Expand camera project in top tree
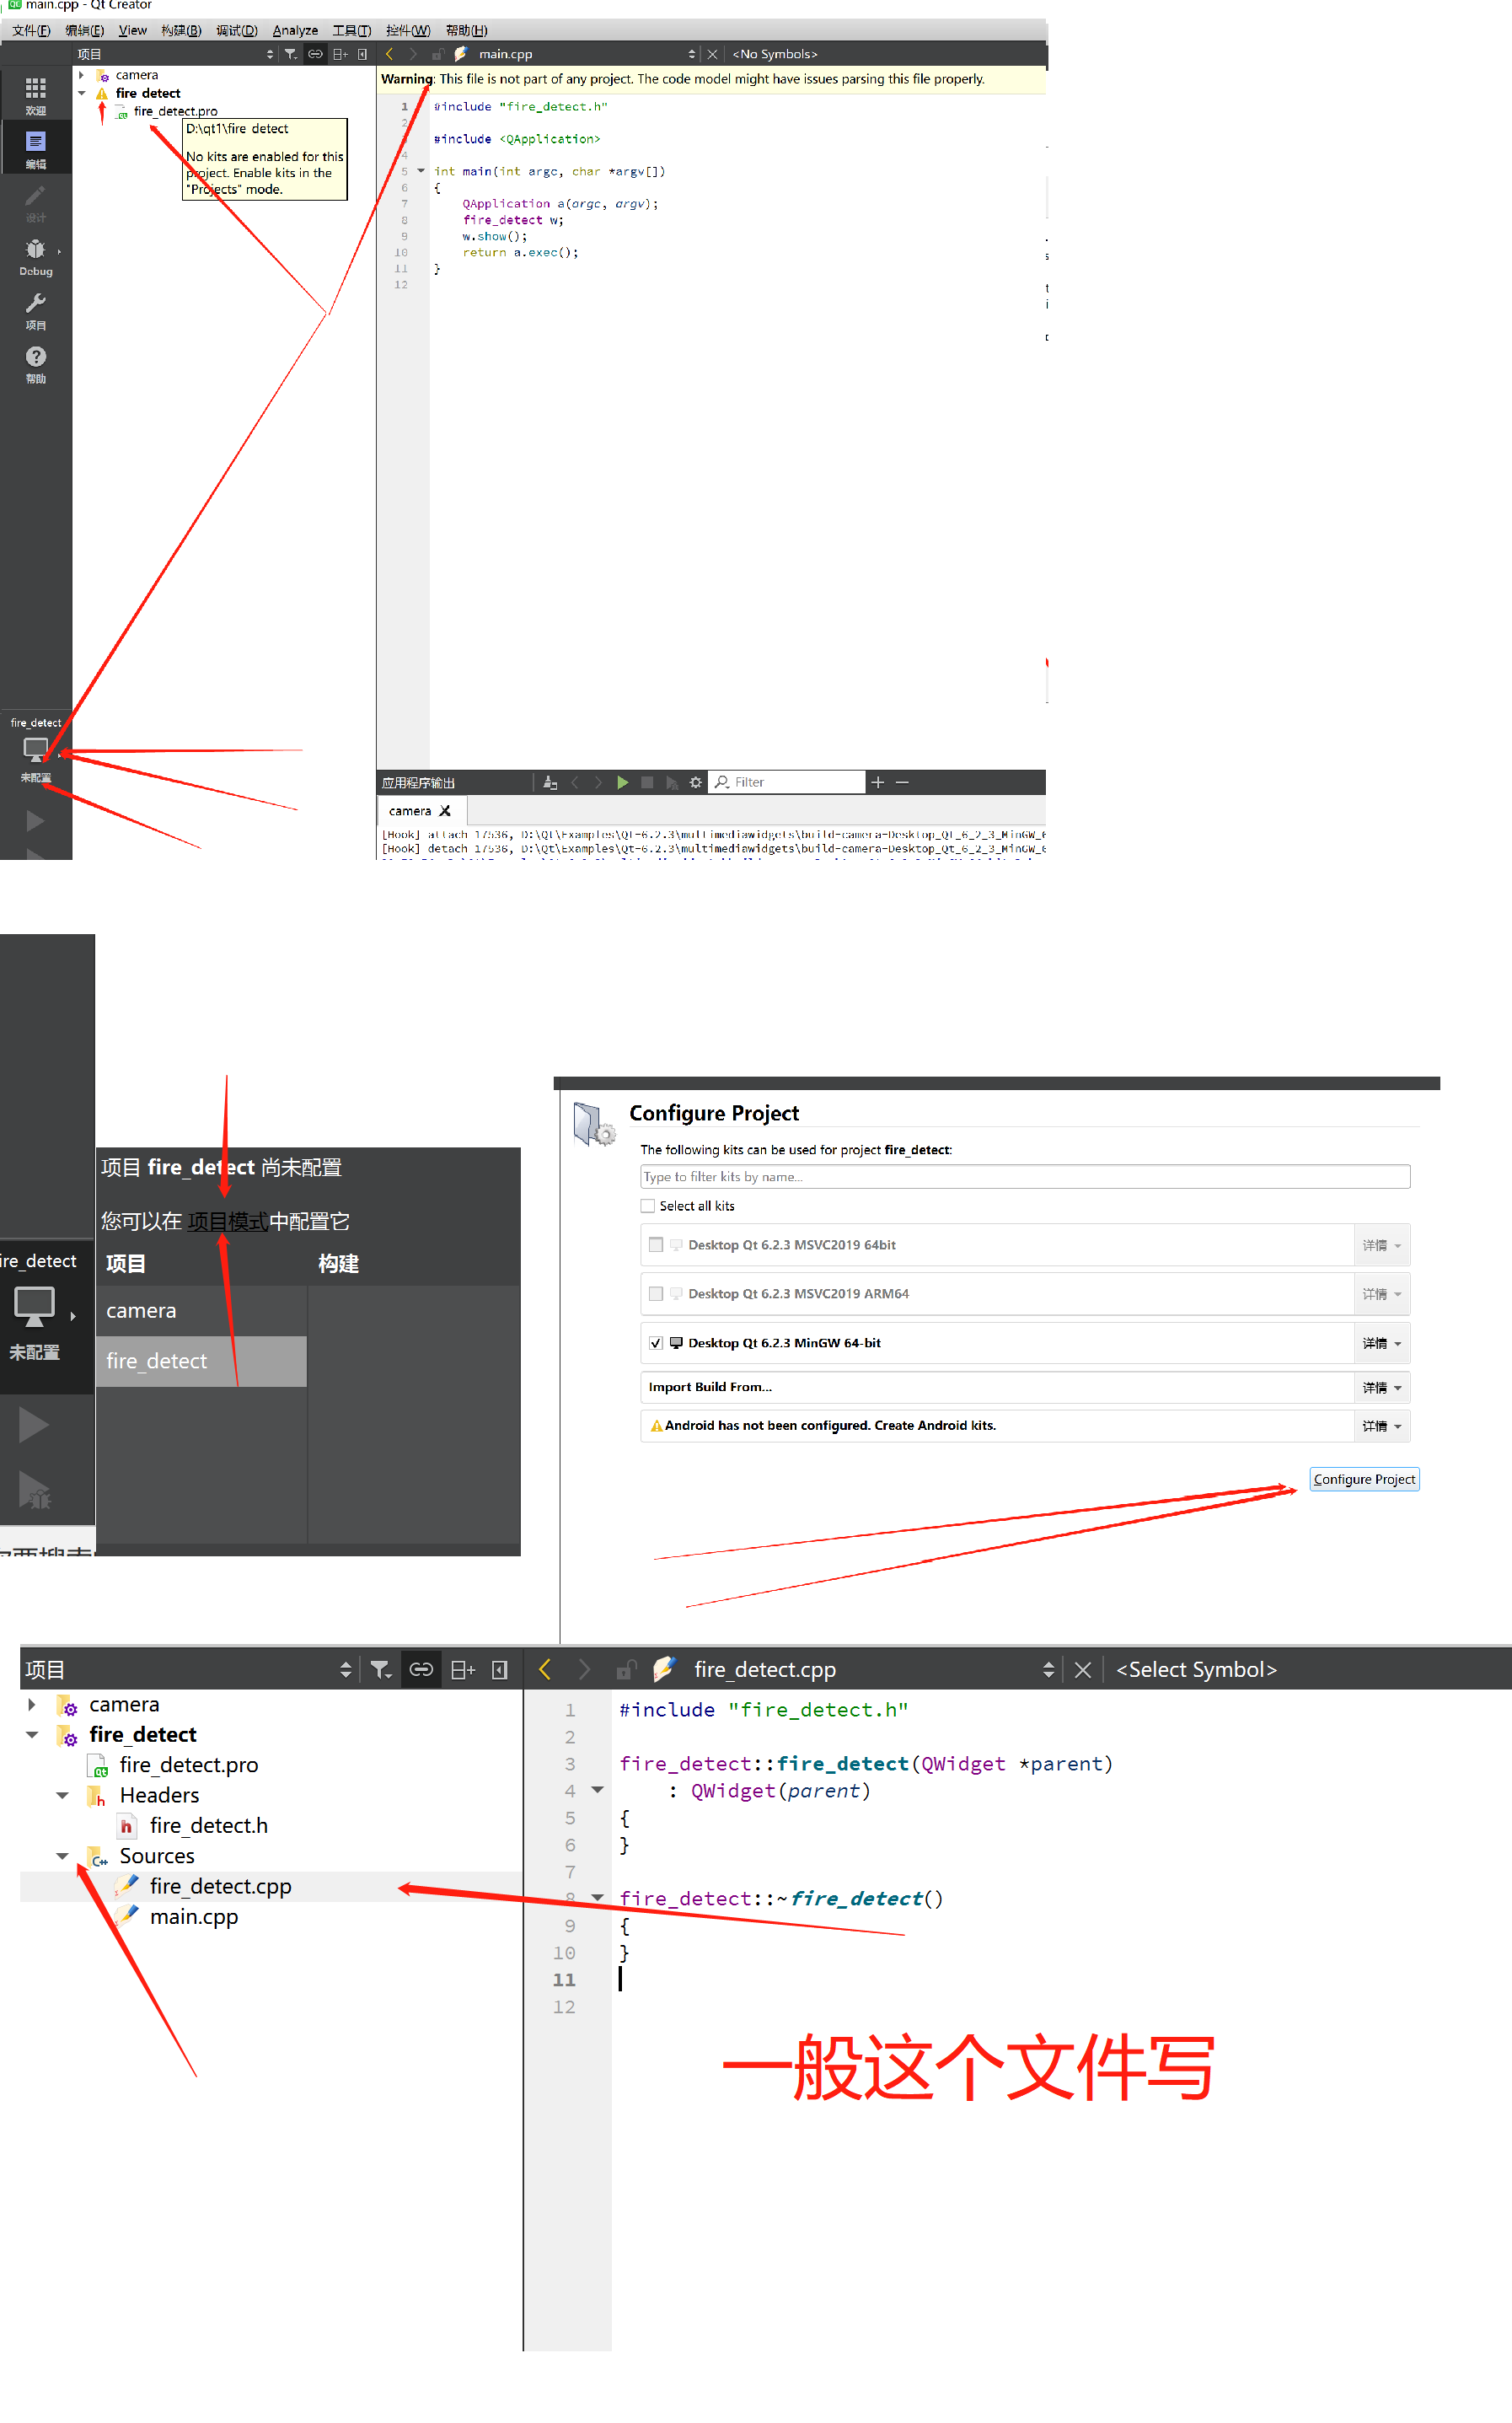The image size is (1512, 2423). tap(81, 75)
